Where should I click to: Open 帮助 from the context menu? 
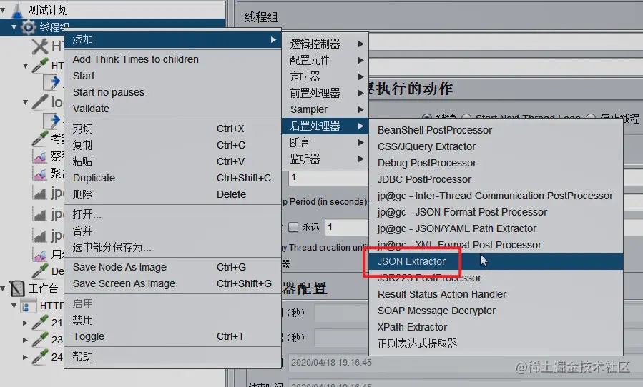coord(172,356)
